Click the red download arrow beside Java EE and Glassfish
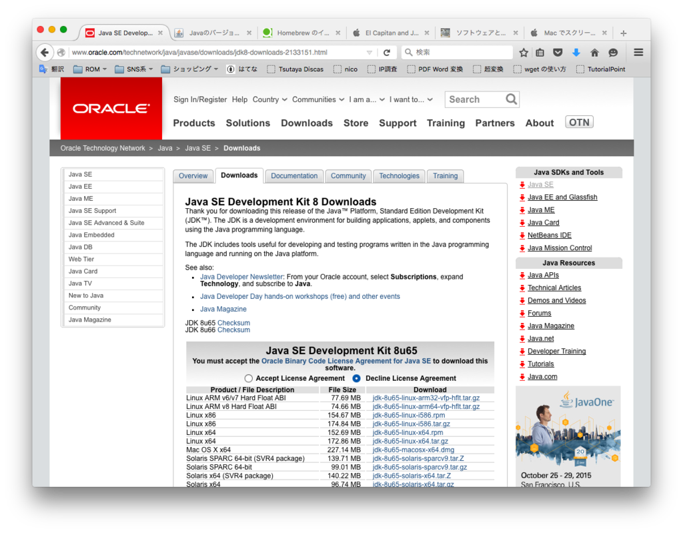This screenshot has height=533, width=683. (x=522, y=197)
